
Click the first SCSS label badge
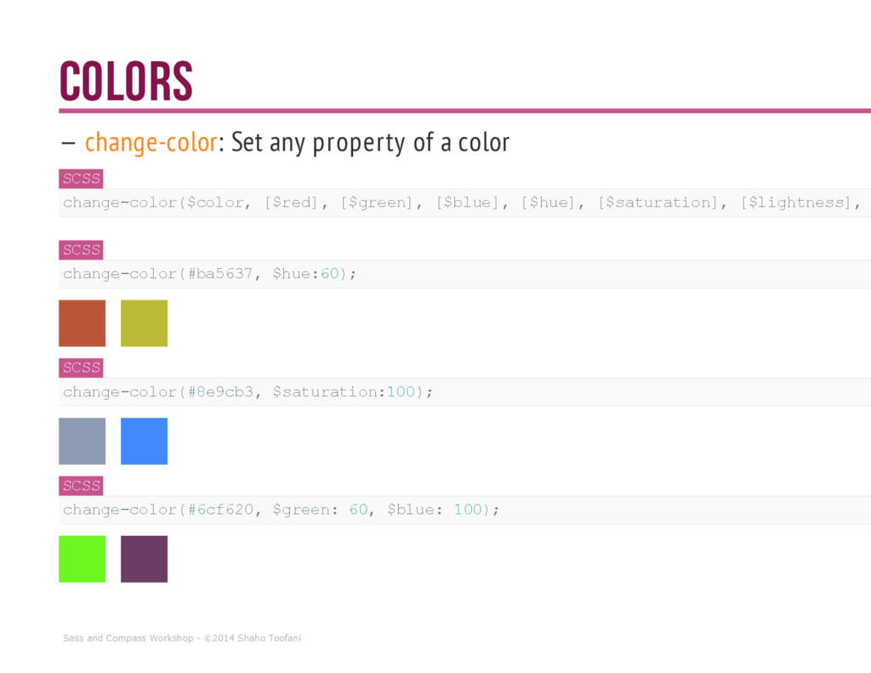coord(81,179)
